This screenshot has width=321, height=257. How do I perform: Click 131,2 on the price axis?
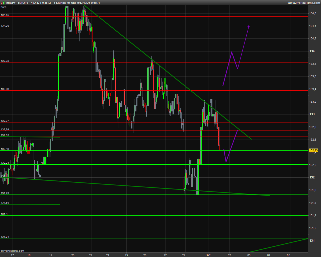click(x=313, y=228)
